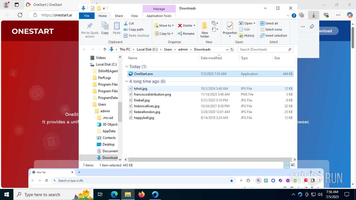Click Copy path in ribbon
Screen dimensions: 356x200
coord(133,29)
